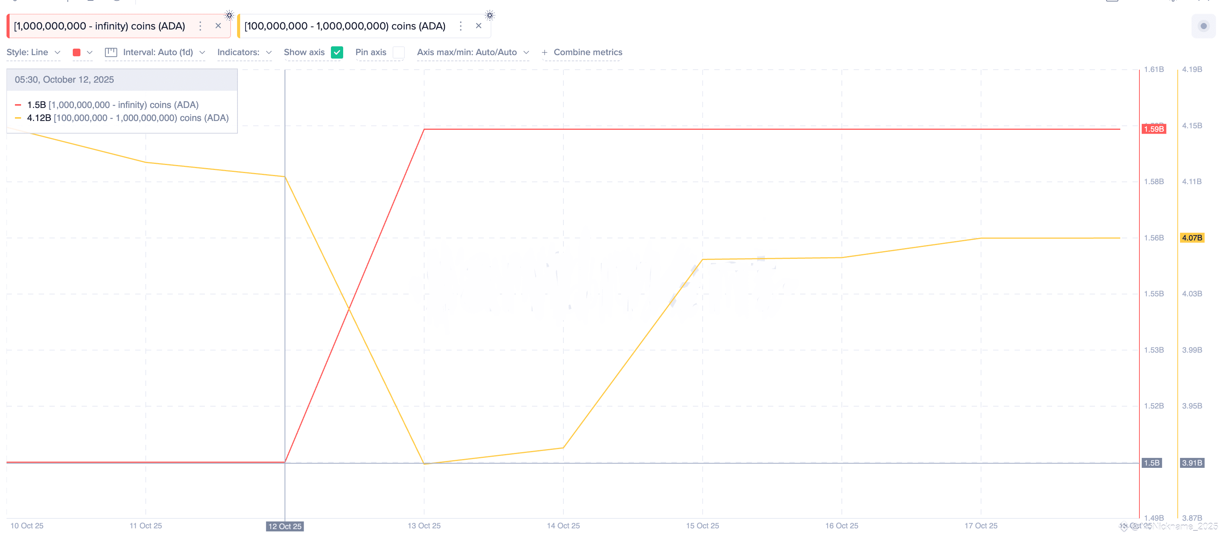The width and height of the screenshot is (1221, 536).
Task: Click the round gray button at top right
Action: tap(1203, 26)
